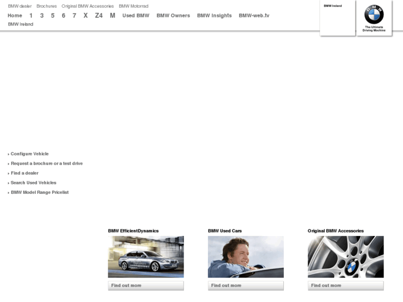Select BMW Owners in navigation
403x302 pixels.
click(173, 16)
